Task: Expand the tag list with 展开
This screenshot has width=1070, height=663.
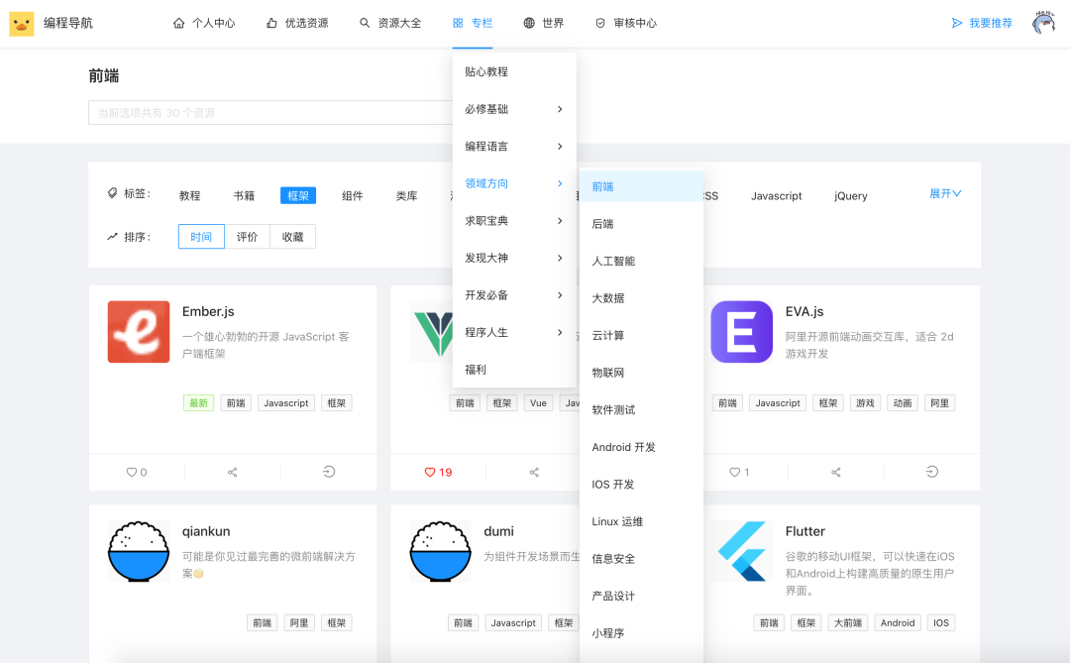Action: coord(945,194)
